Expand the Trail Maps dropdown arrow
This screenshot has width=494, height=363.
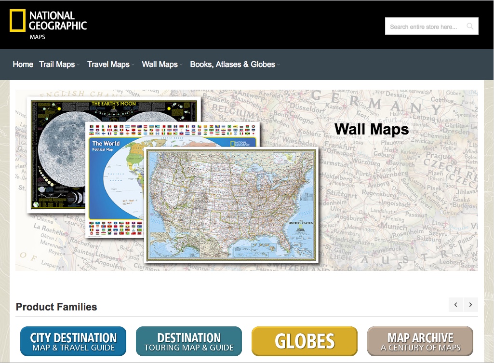pyautogui.click(x=78, y=65)
